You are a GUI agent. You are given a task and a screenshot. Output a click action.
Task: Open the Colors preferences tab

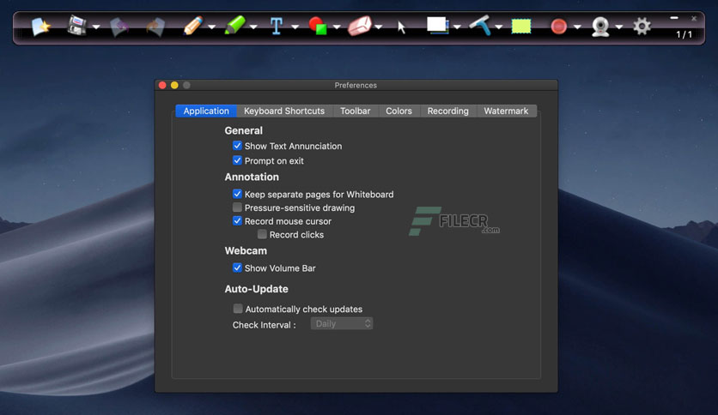[x=399, y=111]
